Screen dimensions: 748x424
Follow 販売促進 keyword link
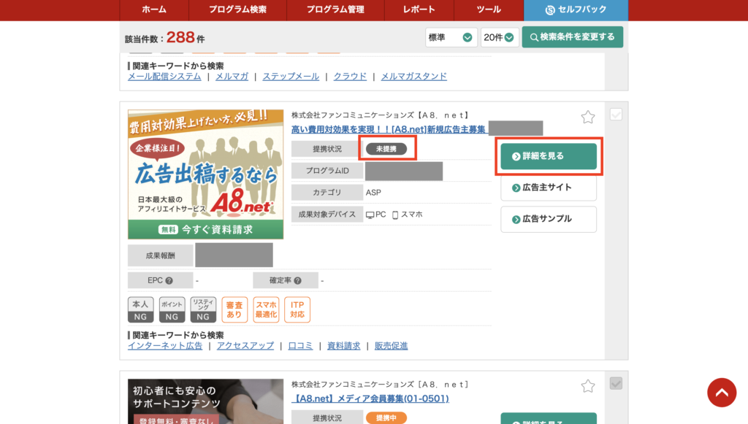coord(392,346)
